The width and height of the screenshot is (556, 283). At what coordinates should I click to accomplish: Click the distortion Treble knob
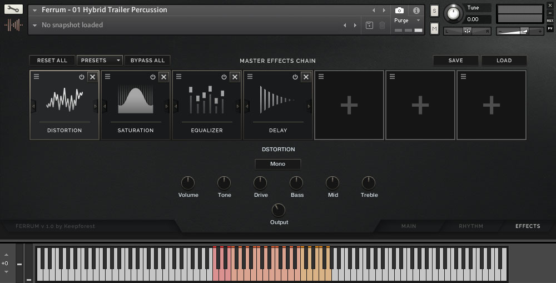369,183
